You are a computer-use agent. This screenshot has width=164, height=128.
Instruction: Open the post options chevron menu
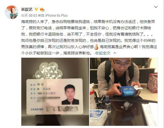(x=156, y=7)
